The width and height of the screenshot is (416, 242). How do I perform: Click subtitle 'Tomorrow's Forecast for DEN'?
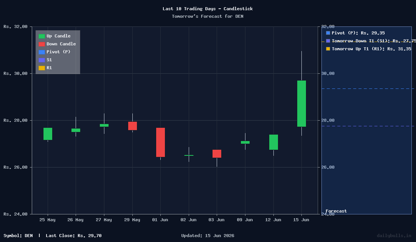(208, 17)
